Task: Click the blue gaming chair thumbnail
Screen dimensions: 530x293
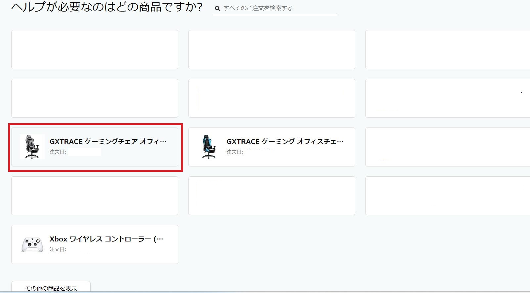Action: pos(209,147)
